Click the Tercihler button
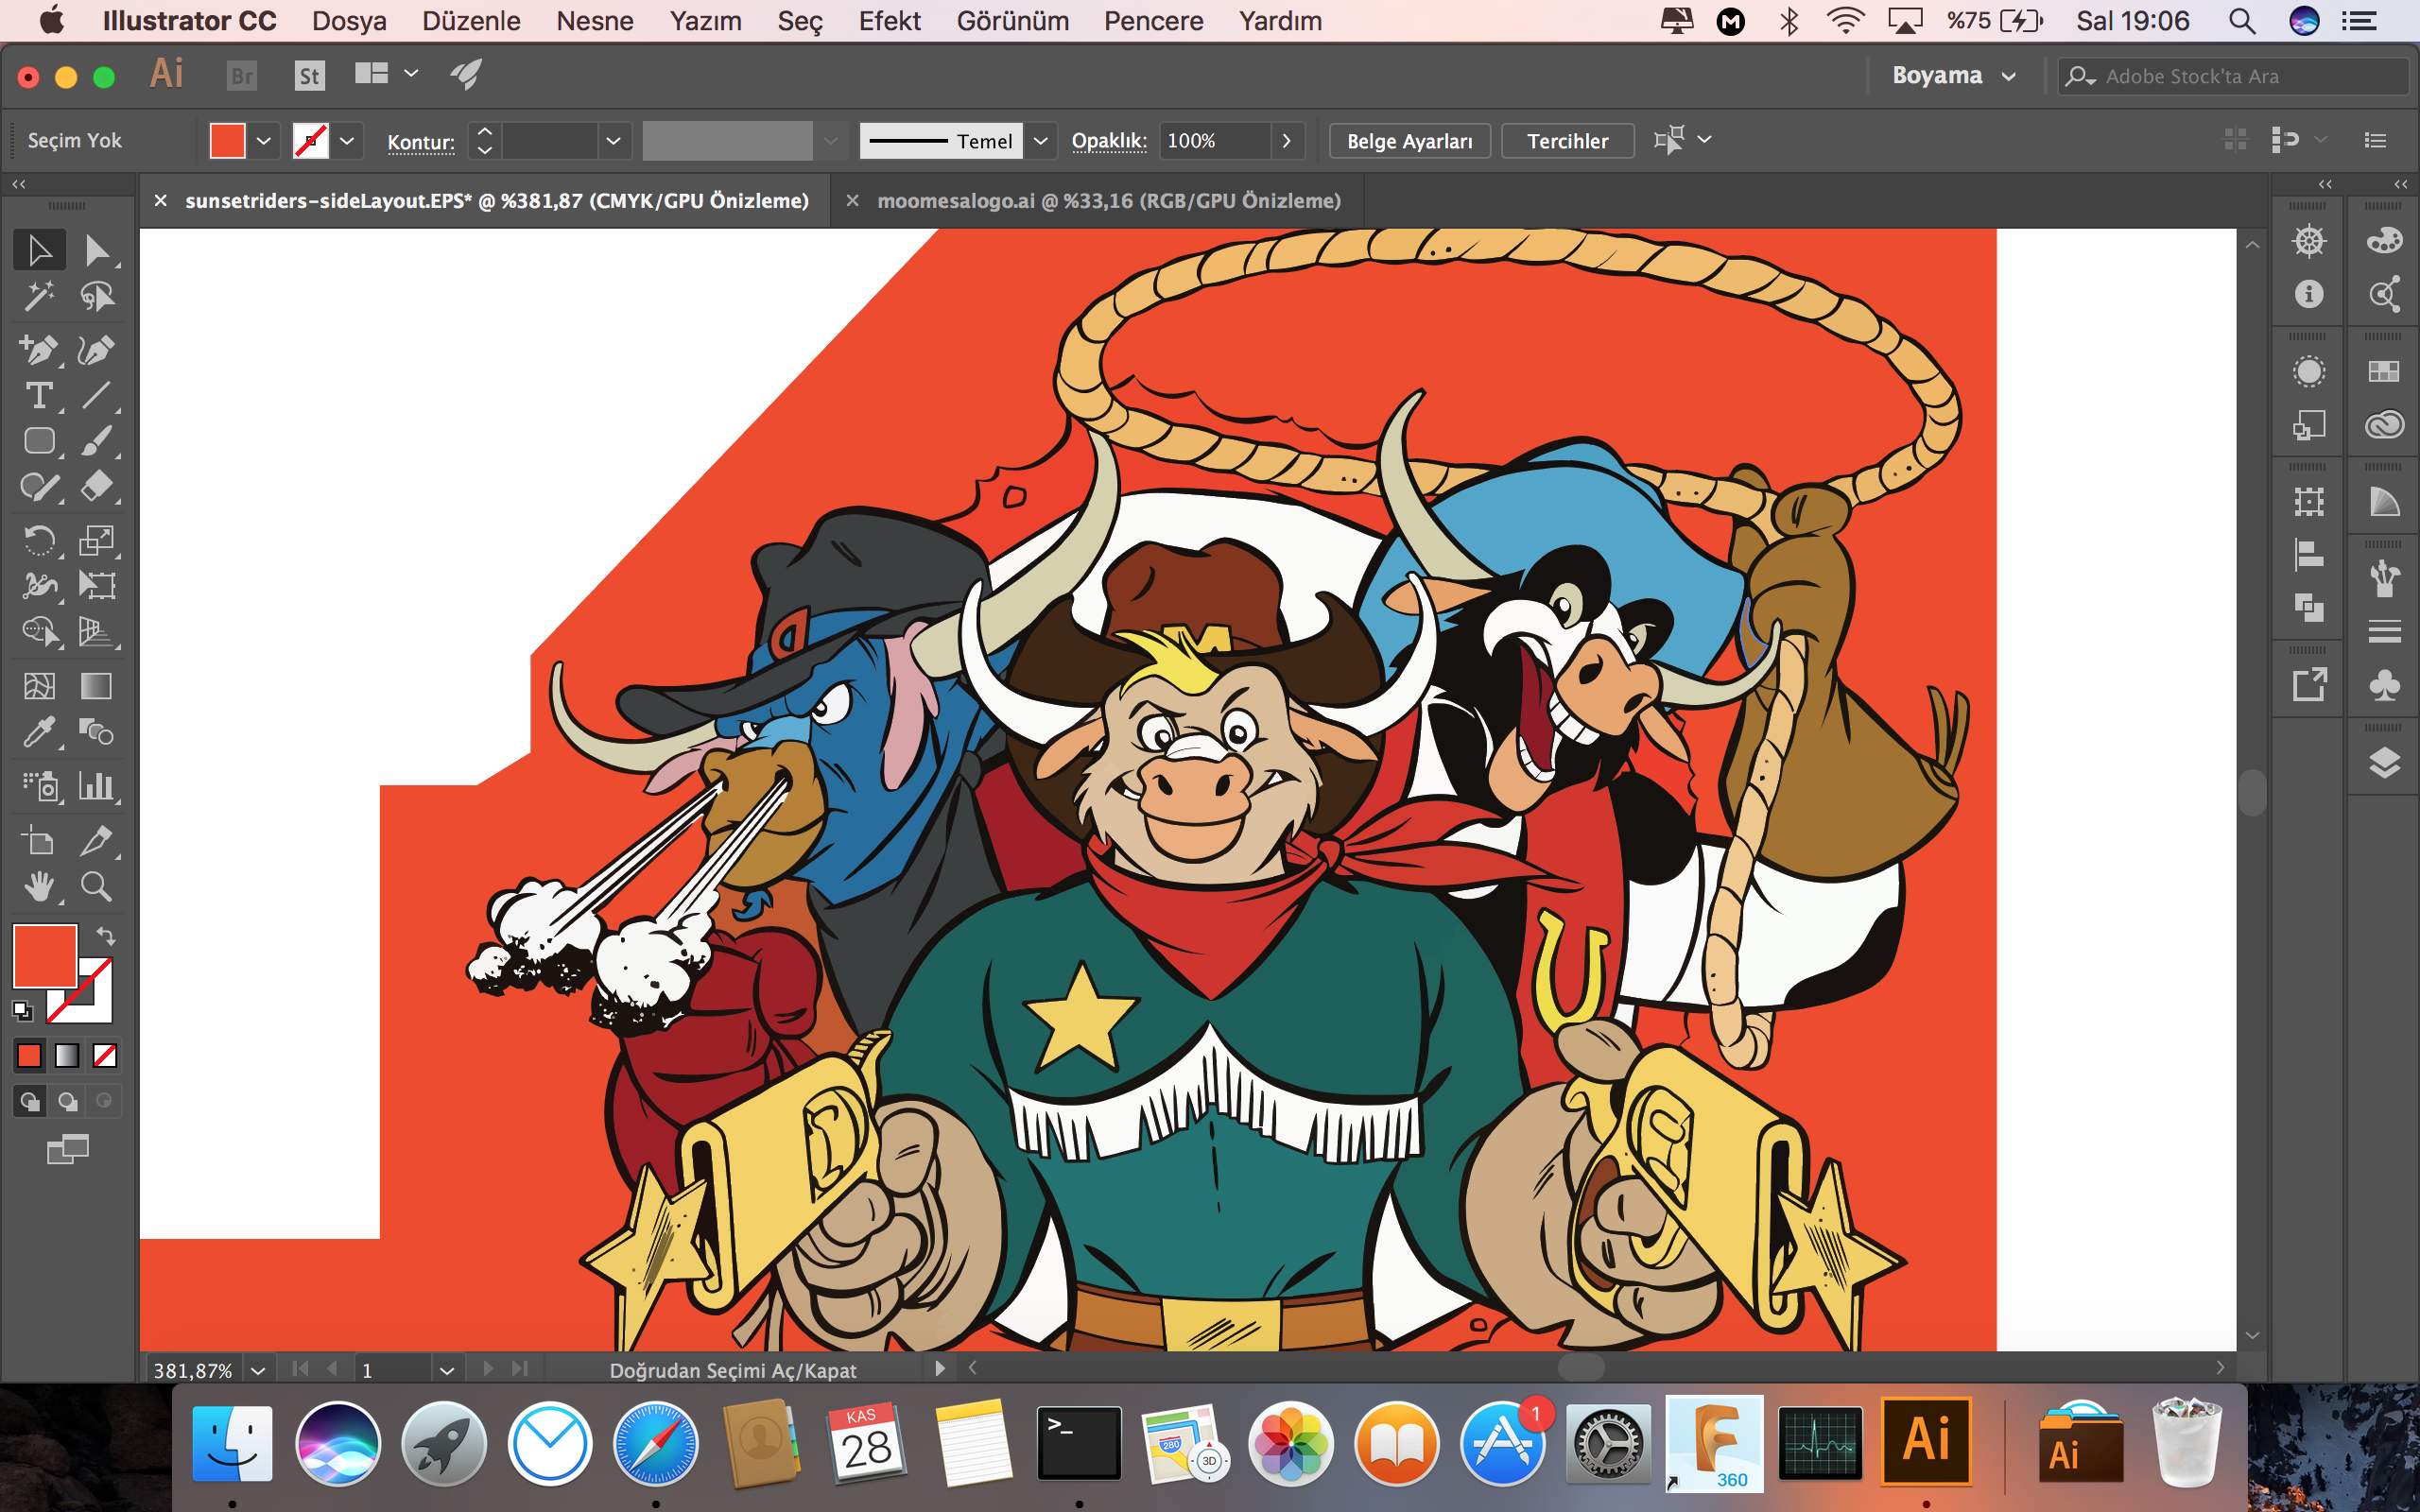Screen dimensions: 2420x1512 1567,141
